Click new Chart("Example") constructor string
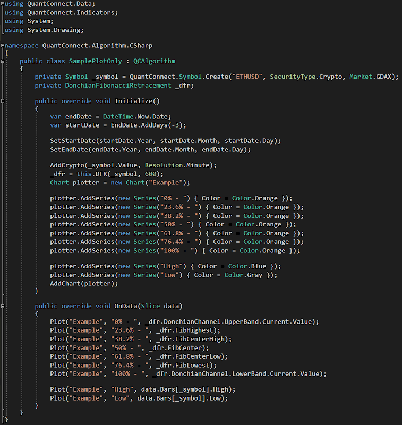 166,183
